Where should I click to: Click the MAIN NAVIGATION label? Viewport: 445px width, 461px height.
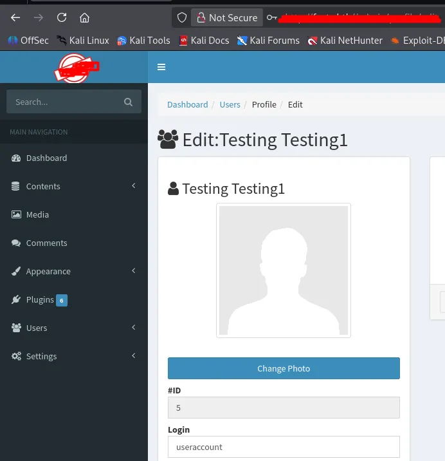coord(39,132)
